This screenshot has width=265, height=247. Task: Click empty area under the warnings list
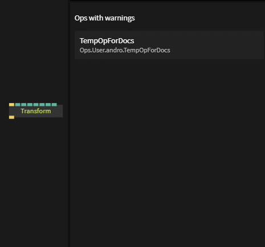click(x=167, y=152)
